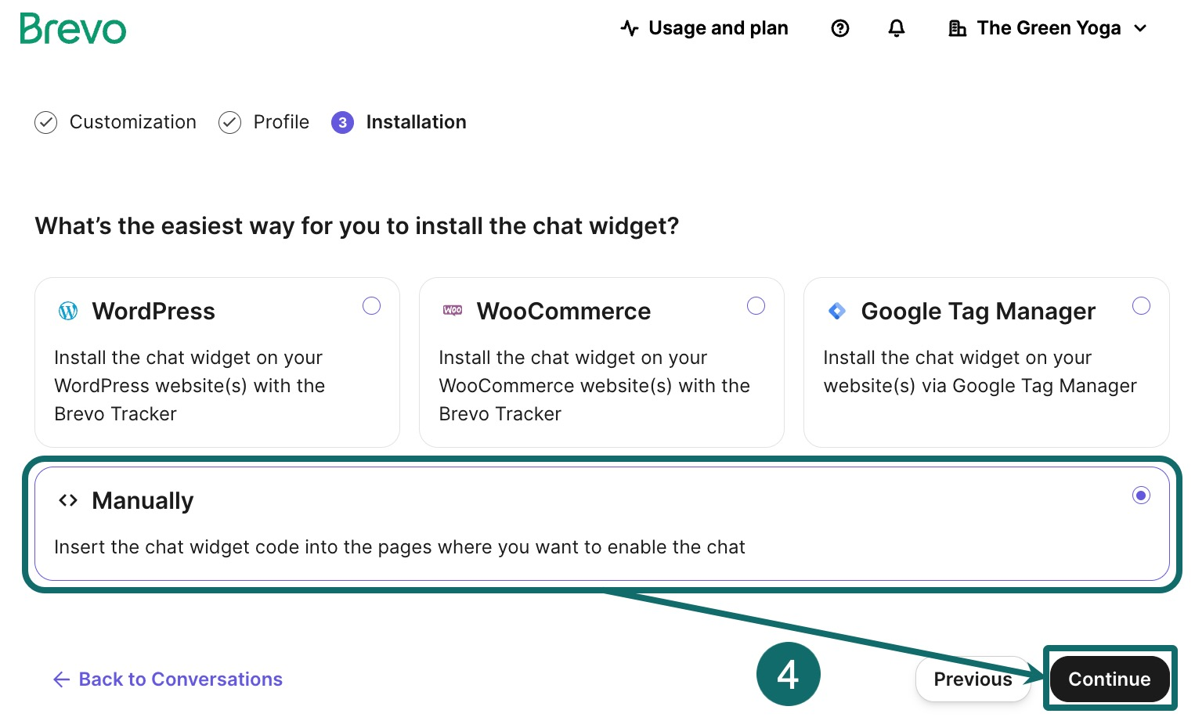Click the organization building icon
Screen dimensions: 1195x728
957,29
